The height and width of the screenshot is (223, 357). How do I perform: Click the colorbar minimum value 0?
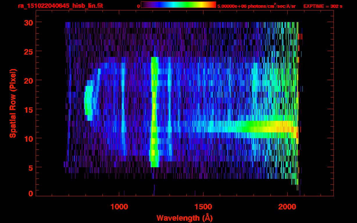pyautogui.click(x=138, y=6)
